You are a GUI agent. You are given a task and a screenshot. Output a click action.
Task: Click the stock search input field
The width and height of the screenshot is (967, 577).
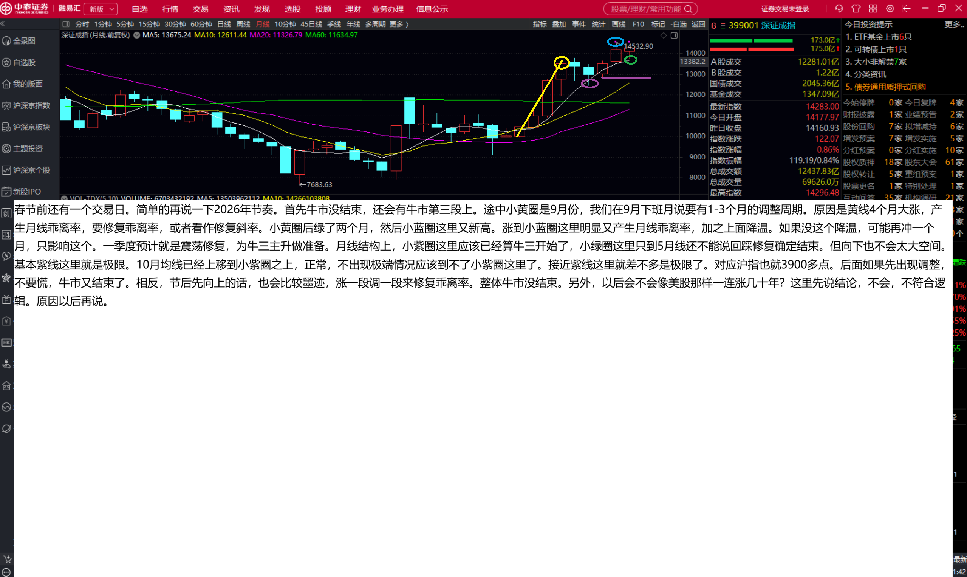(645, 9)
